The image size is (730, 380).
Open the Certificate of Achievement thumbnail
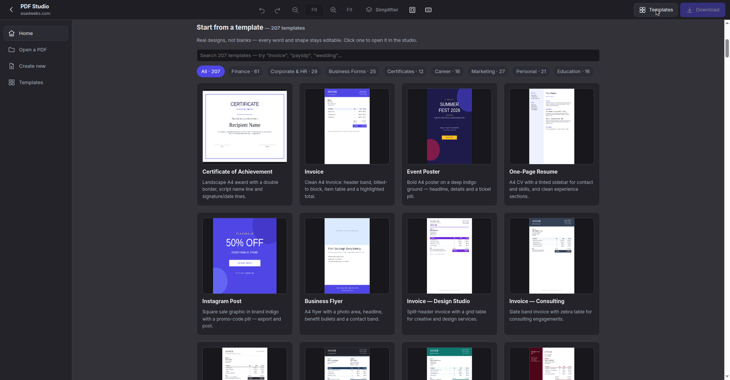click(x=245, y=127)
